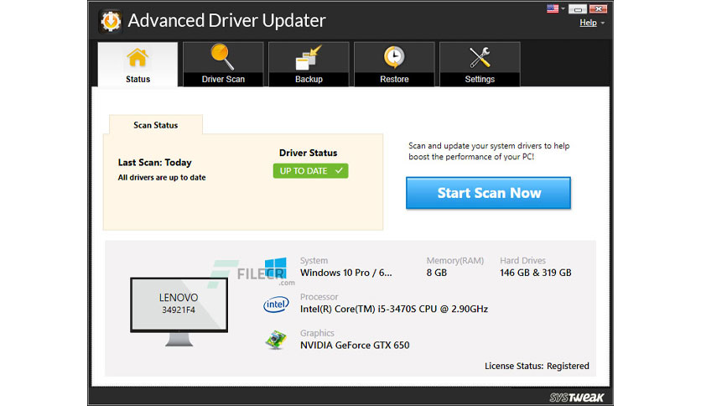
Task: Click the US flag language icon
Action: (x=553, y=8)
